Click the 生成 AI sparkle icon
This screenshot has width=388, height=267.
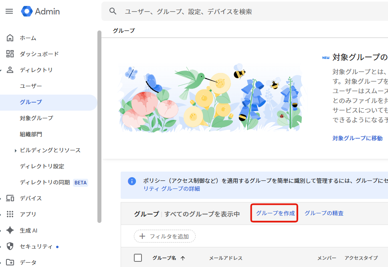pos(10,231)
